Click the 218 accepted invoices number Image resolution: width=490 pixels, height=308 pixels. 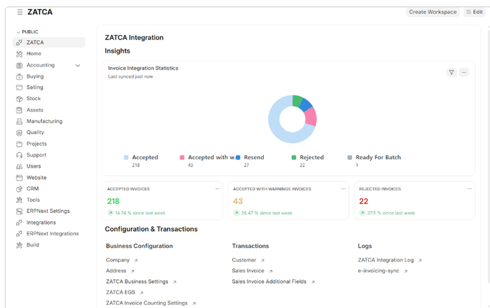tap(113, 201)
